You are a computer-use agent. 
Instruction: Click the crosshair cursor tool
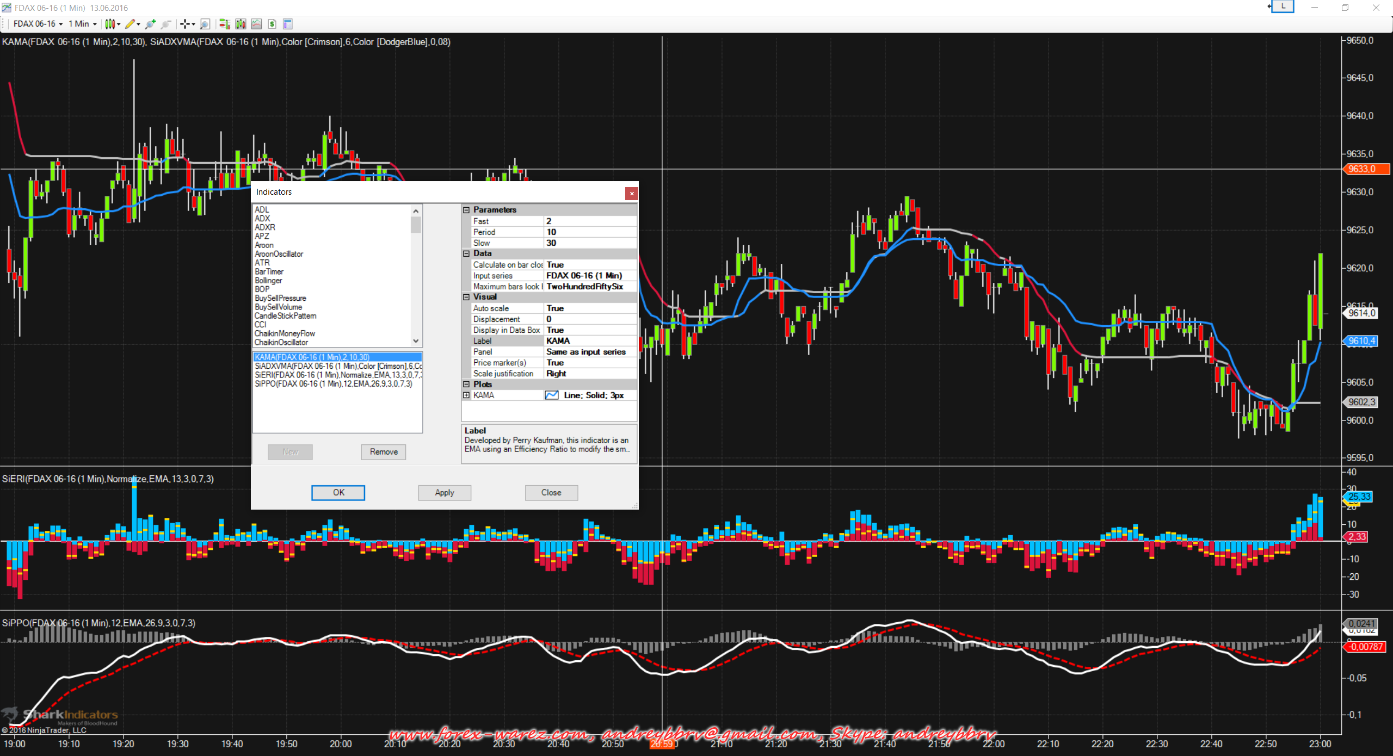[x=185, y=24]
